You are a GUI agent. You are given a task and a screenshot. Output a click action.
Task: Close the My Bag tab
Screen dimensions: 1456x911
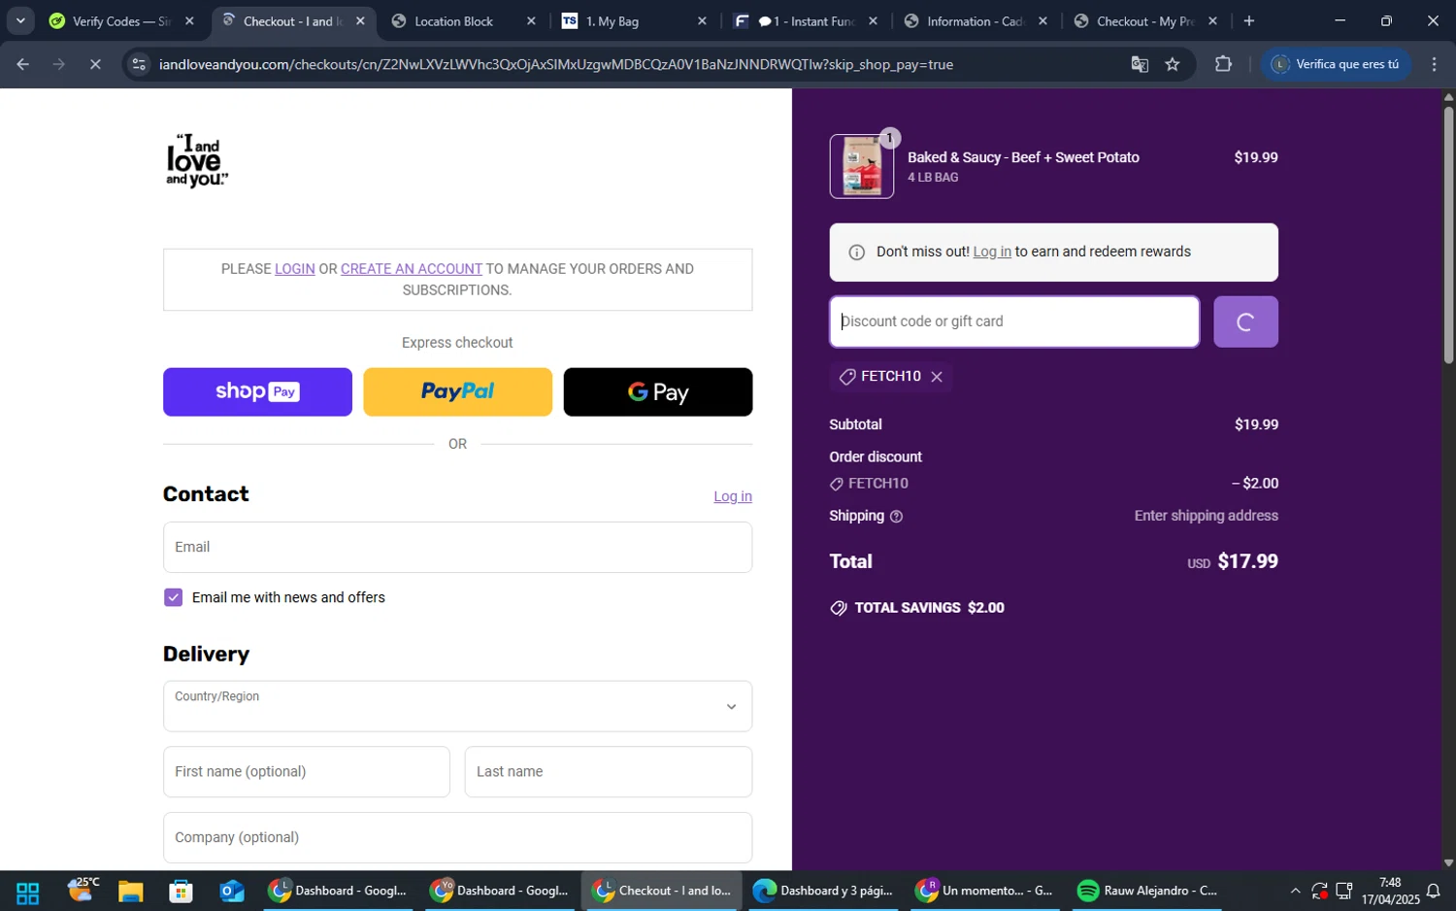pyautogui.click(x=702, y=20)
